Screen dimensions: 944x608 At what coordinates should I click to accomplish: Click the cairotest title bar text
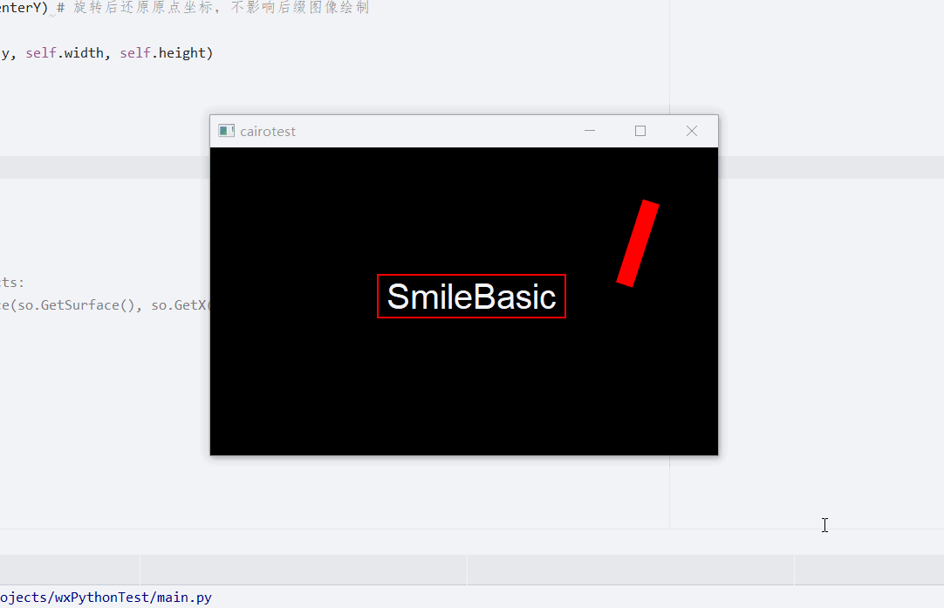tap(268, 131)
